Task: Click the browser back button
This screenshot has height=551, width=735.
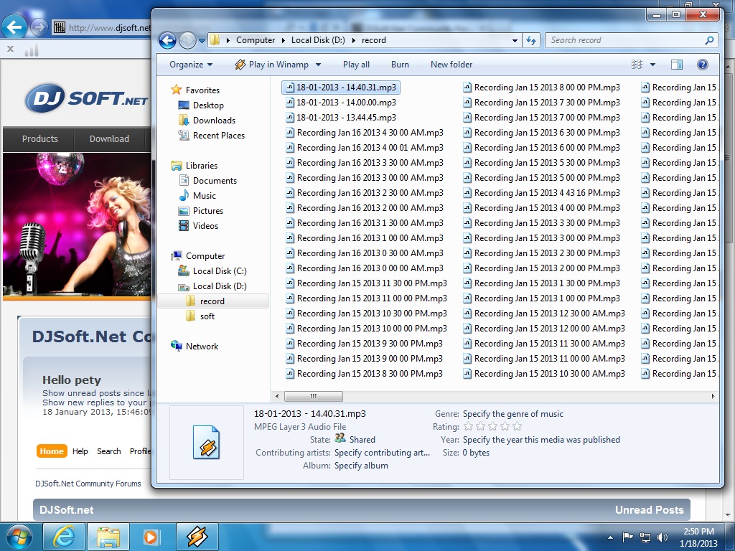Action: tap(14, 27)
